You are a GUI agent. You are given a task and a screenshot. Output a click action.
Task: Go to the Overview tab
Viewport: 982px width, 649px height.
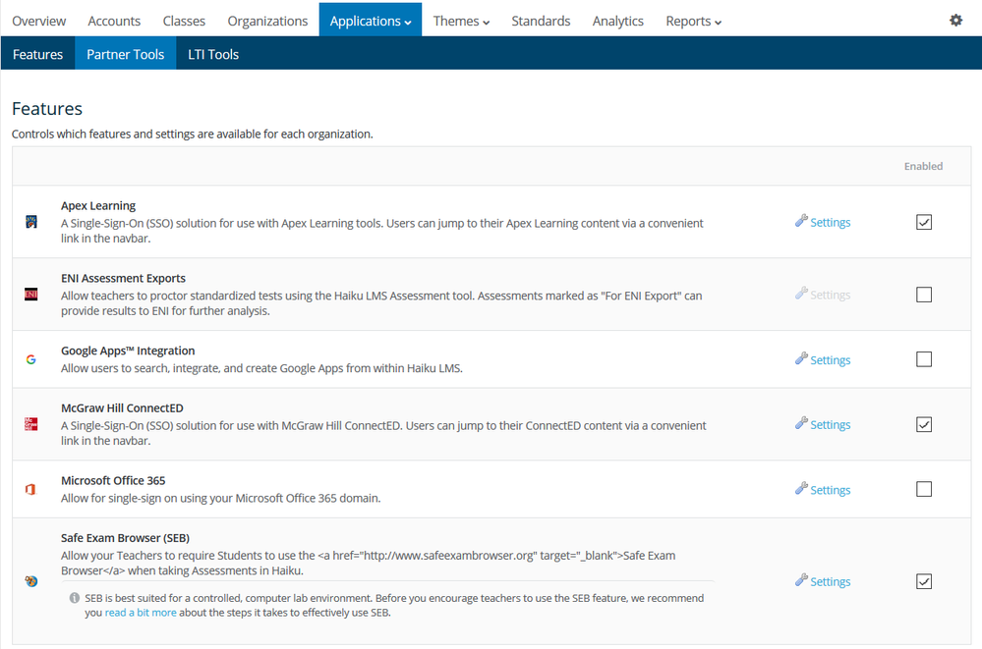tap(39, 21)
